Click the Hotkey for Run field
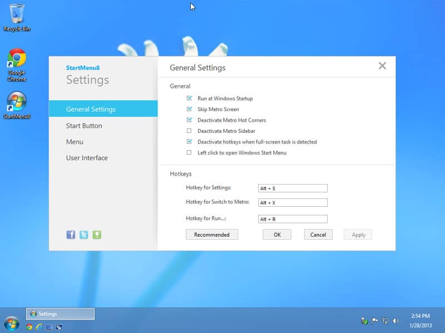The image size is (445, 333). tap(293, 219)
